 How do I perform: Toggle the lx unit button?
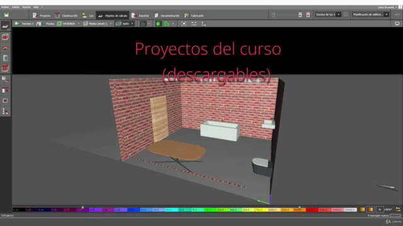pyautogui.click(x=380, y=210)
